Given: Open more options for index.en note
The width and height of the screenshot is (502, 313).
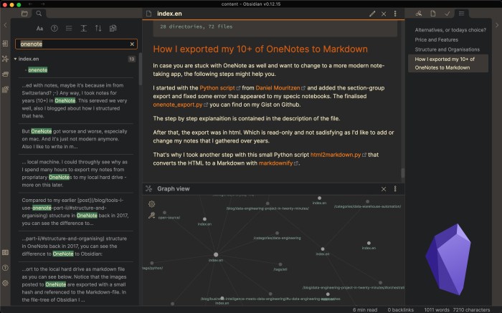Looking at the screenshot, I should pyautogui.click(x=394, y=13).
